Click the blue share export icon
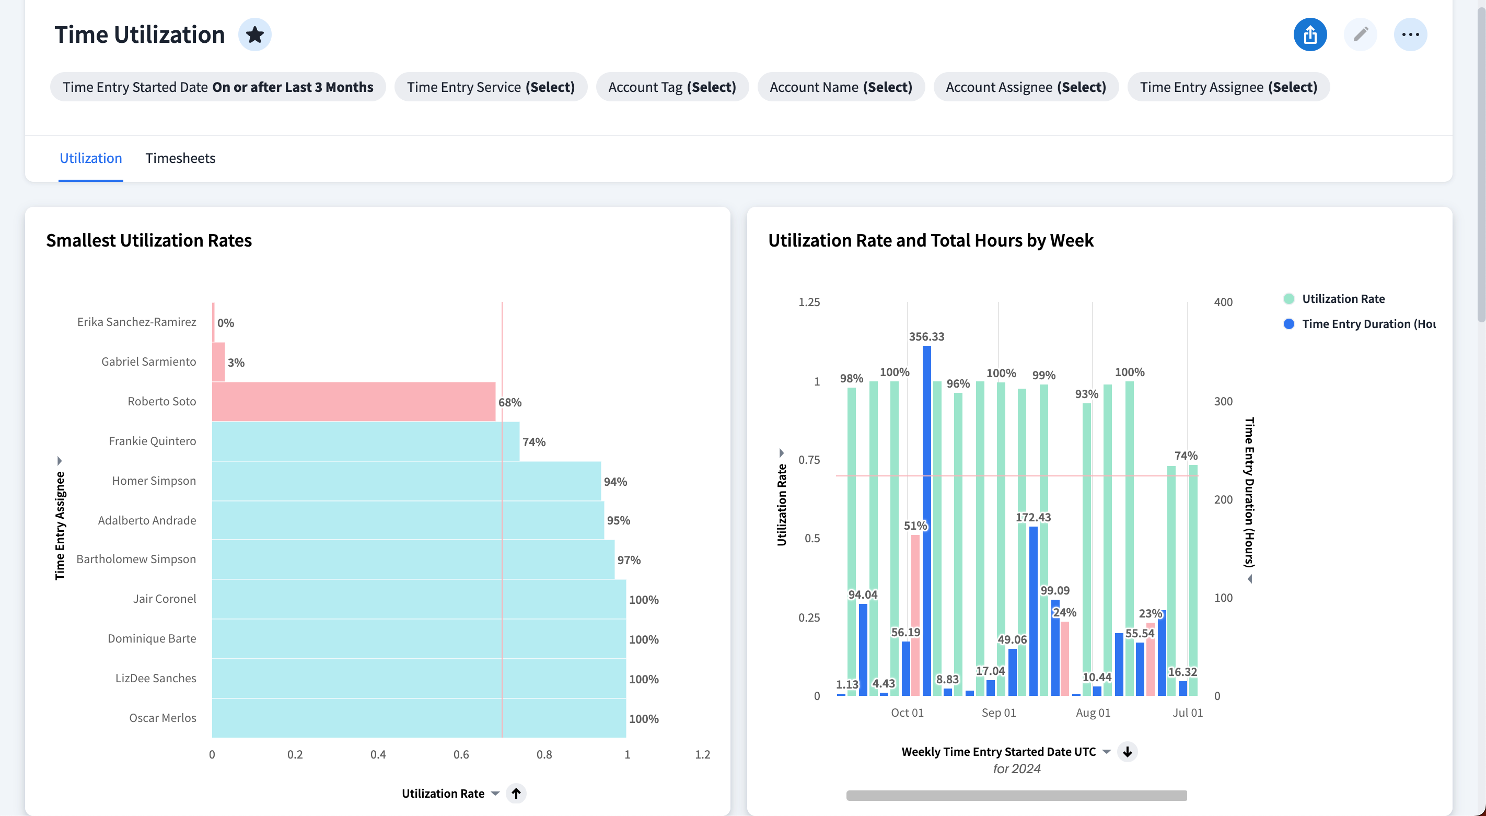This screenshot has height=816, width=1486. pos(1309,34)
